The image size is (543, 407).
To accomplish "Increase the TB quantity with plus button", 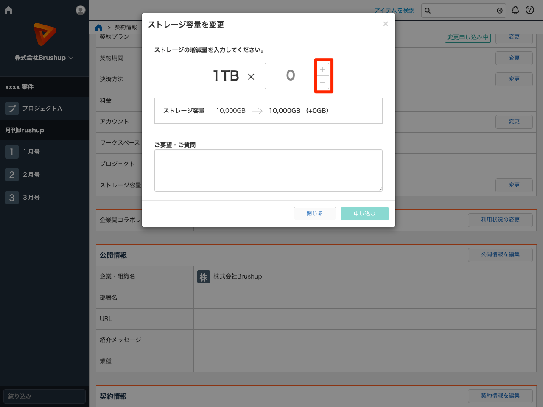I will 323,70.
